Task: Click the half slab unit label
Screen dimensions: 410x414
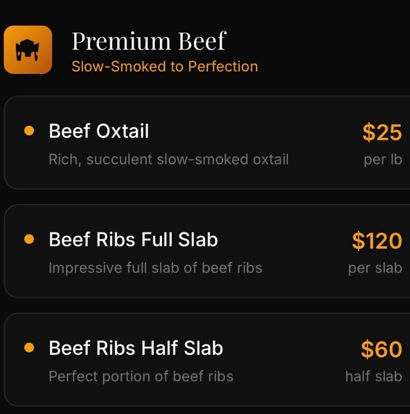Action: point(373,376)
